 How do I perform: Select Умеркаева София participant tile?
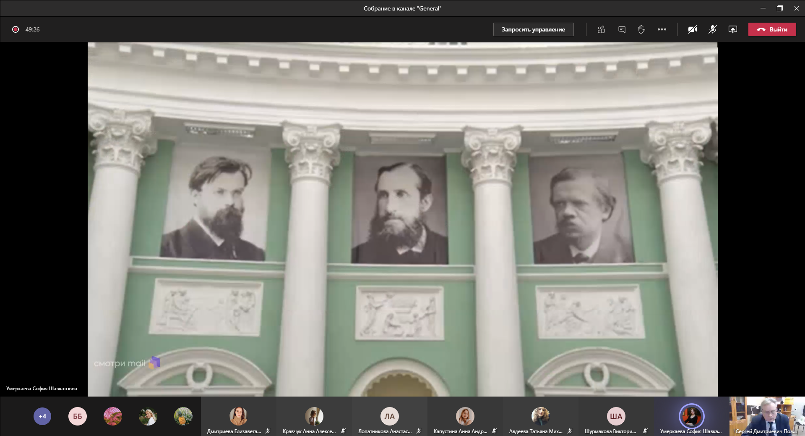691,417
